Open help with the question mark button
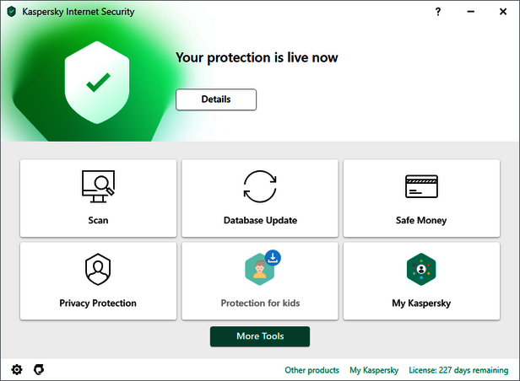Image resolution: width=520 pixels, height=381 pixels. 438,12
